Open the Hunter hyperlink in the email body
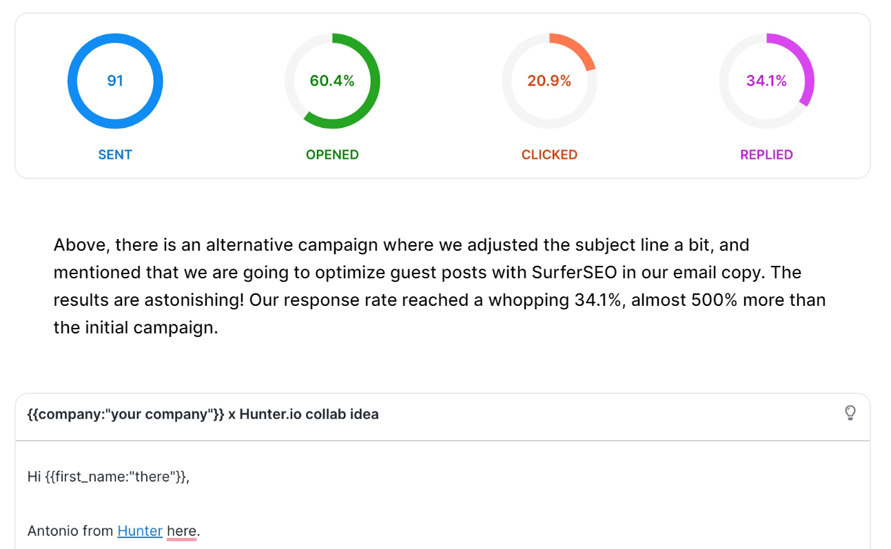The image size is (891, 549). click(x=140, y=531)
